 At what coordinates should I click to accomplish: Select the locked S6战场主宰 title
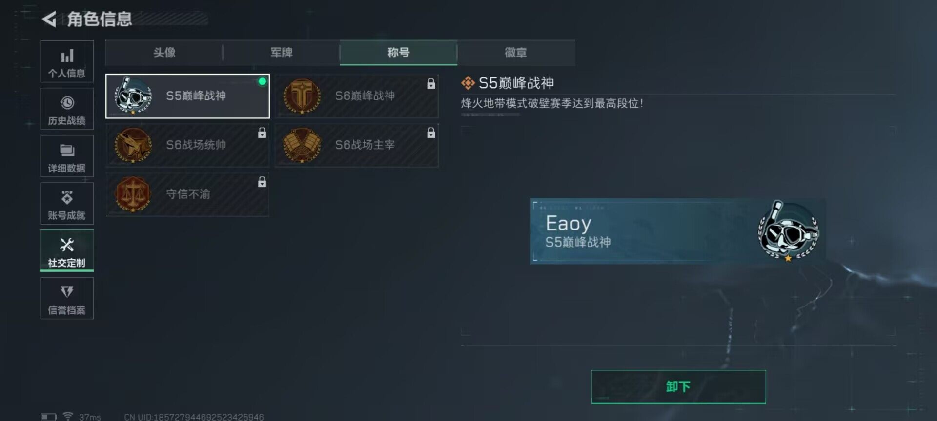pos(357,145)
